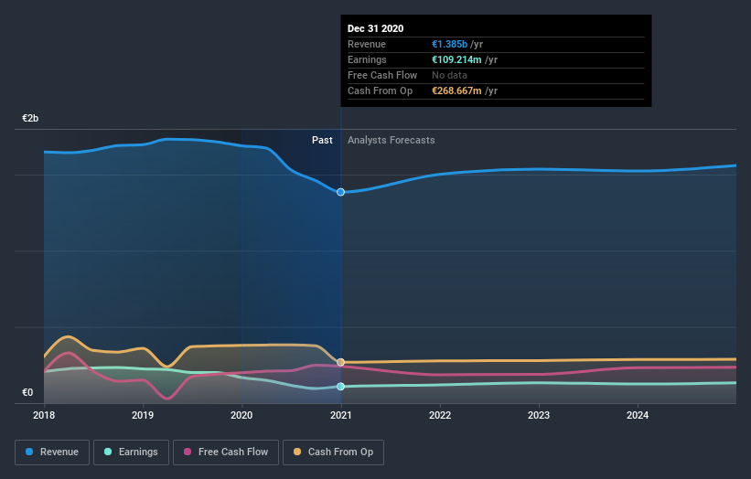This screenshot has width=751, height=479.
Task: Select the 2018 x-axis label
Action: [x=44, y=415]
